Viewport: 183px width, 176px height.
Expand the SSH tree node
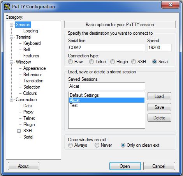click(19, 131)
